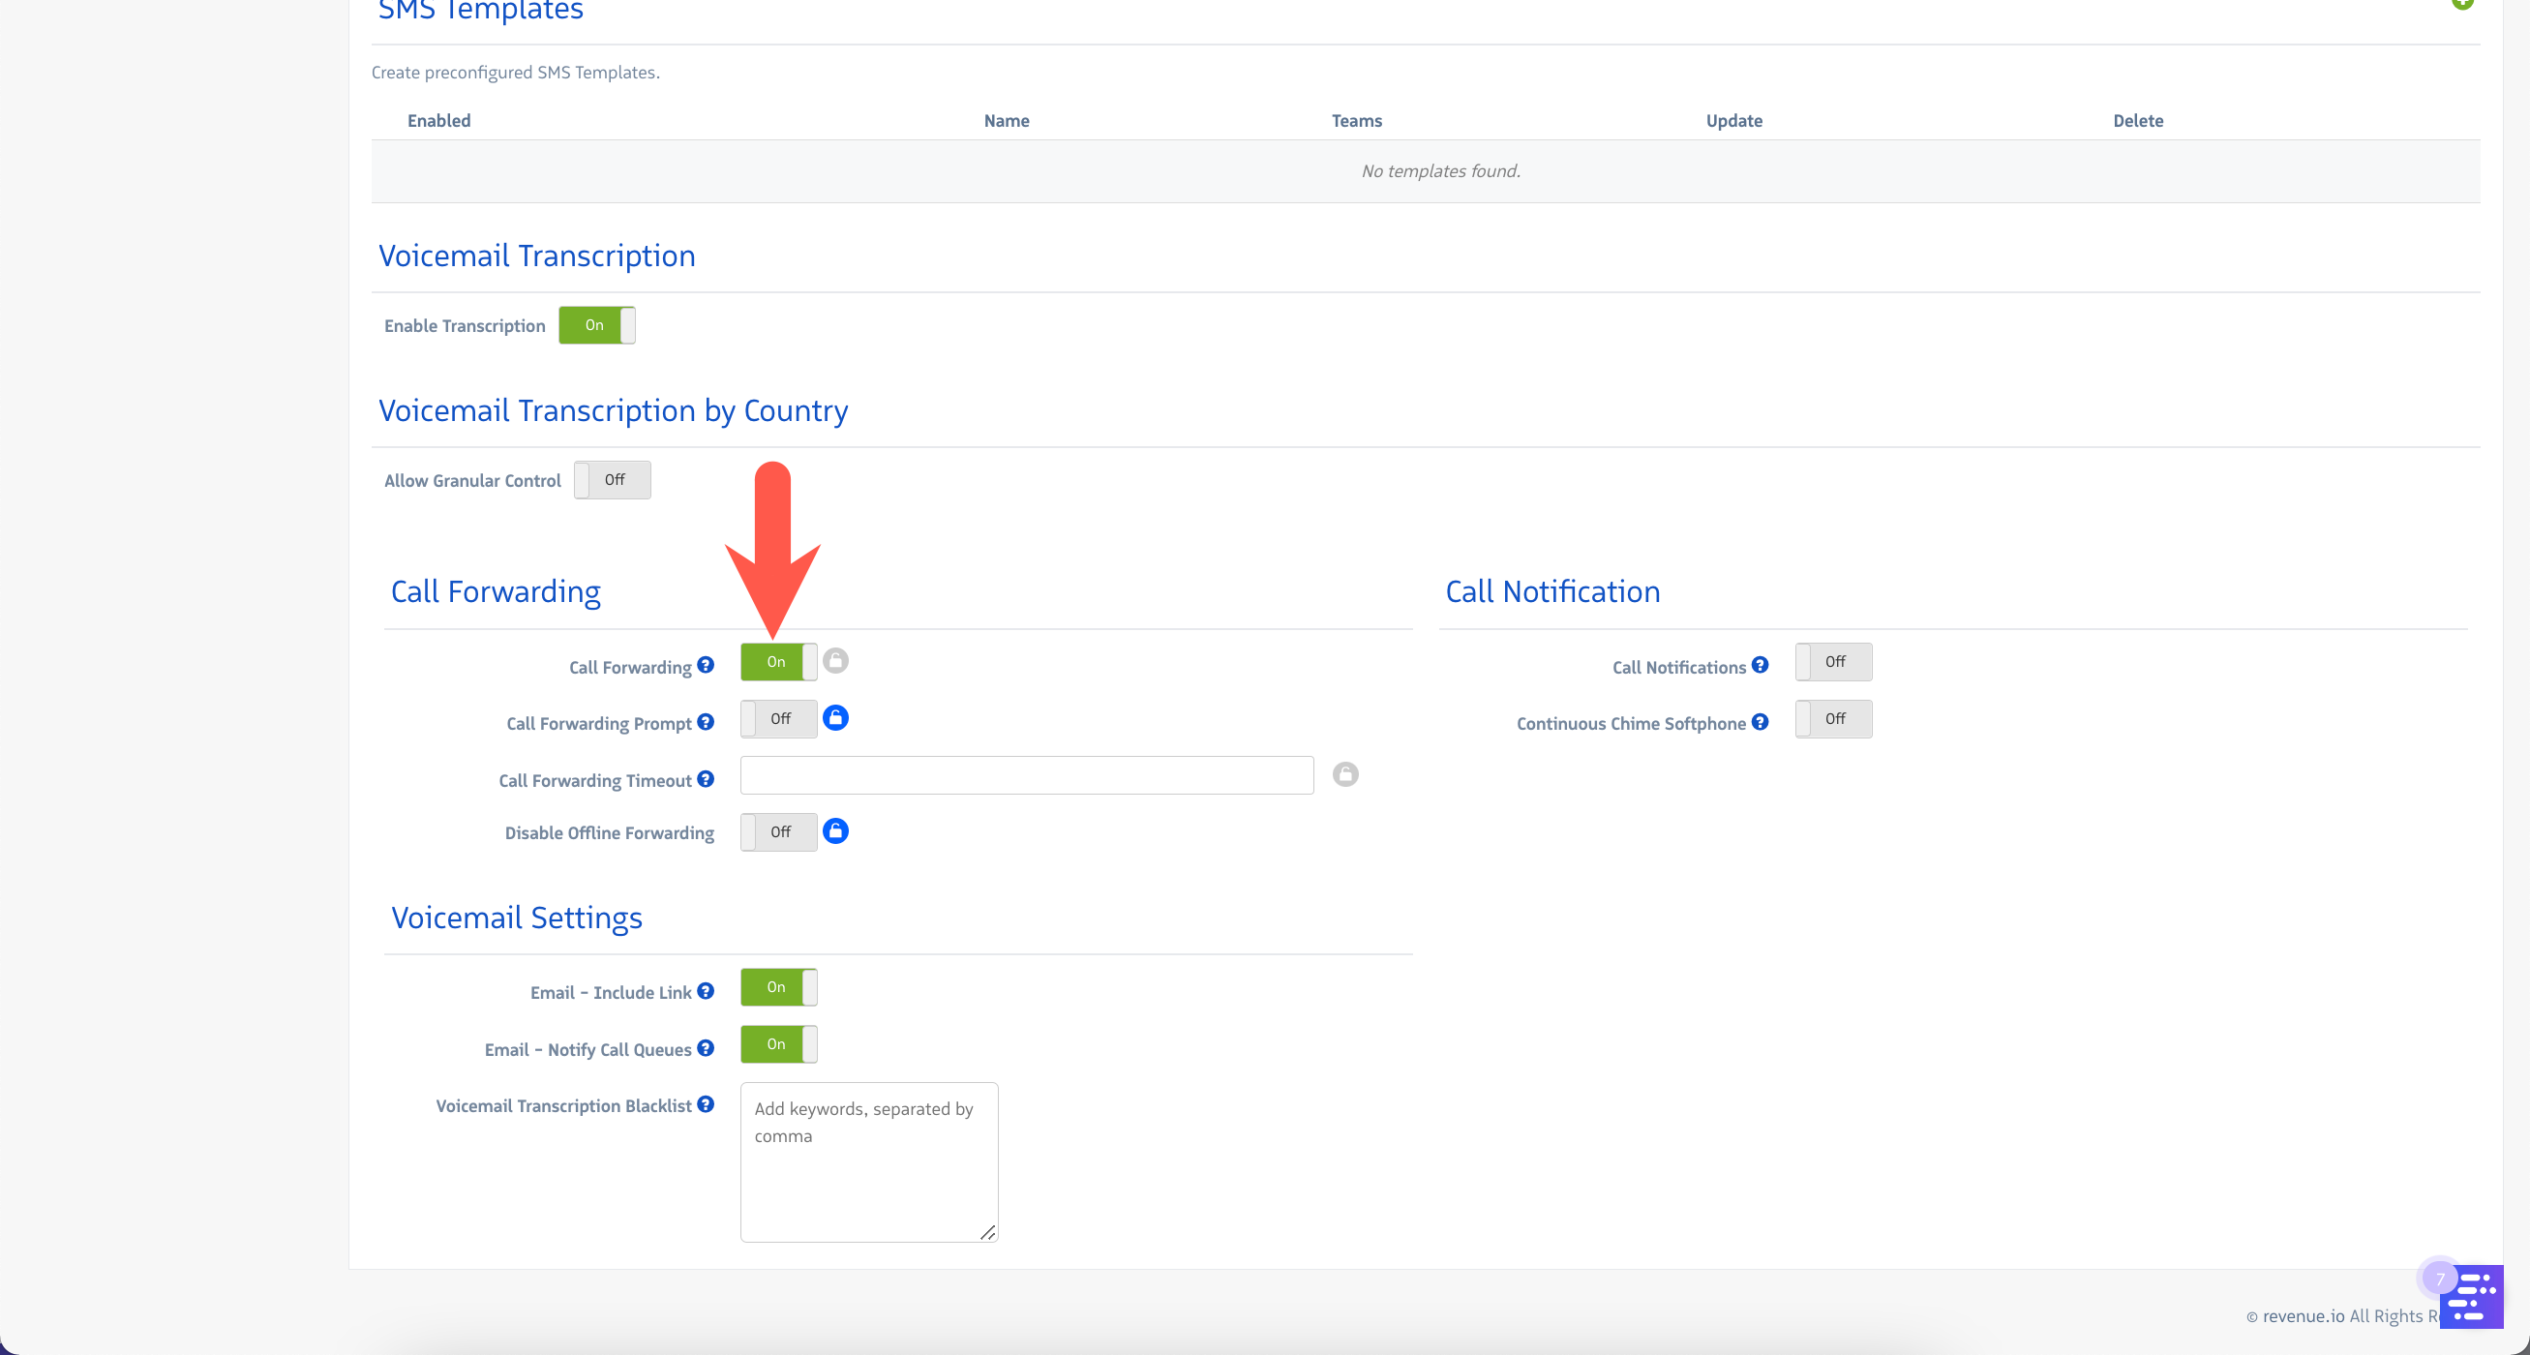
Task: Click help icon next to Email - Include Link
Action: [x=706, y=992]
